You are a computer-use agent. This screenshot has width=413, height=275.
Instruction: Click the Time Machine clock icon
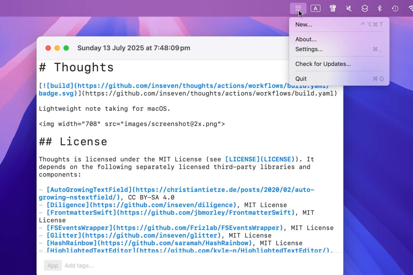395,9
